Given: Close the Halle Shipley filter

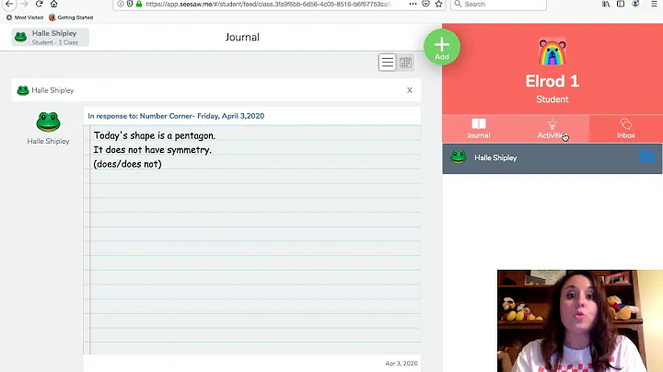Looking at the screenshot, I should click(409, 90).
